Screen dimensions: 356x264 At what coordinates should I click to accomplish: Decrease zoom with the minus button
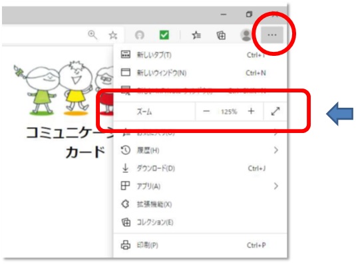[x=206, y=111]
